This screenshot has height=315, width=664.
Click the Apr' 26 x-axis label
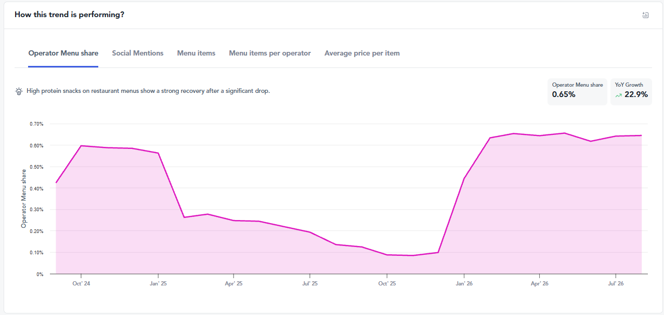(540, 283)
